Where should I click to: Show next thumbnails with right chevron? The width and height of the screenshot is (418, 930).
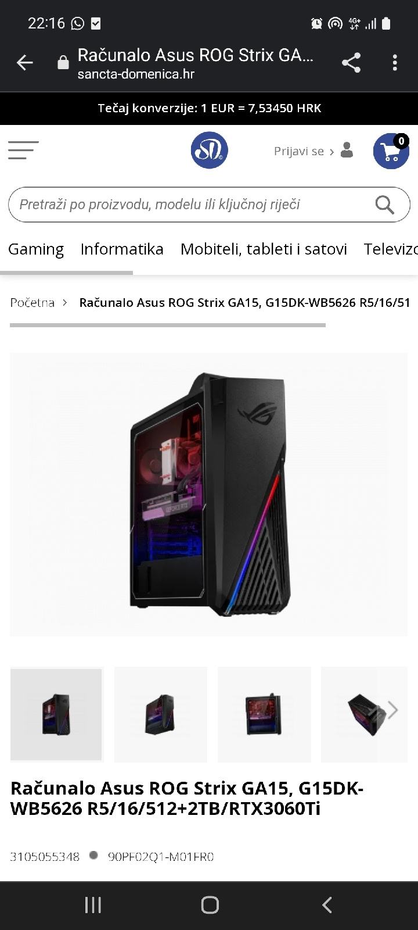tap(392, 710)
